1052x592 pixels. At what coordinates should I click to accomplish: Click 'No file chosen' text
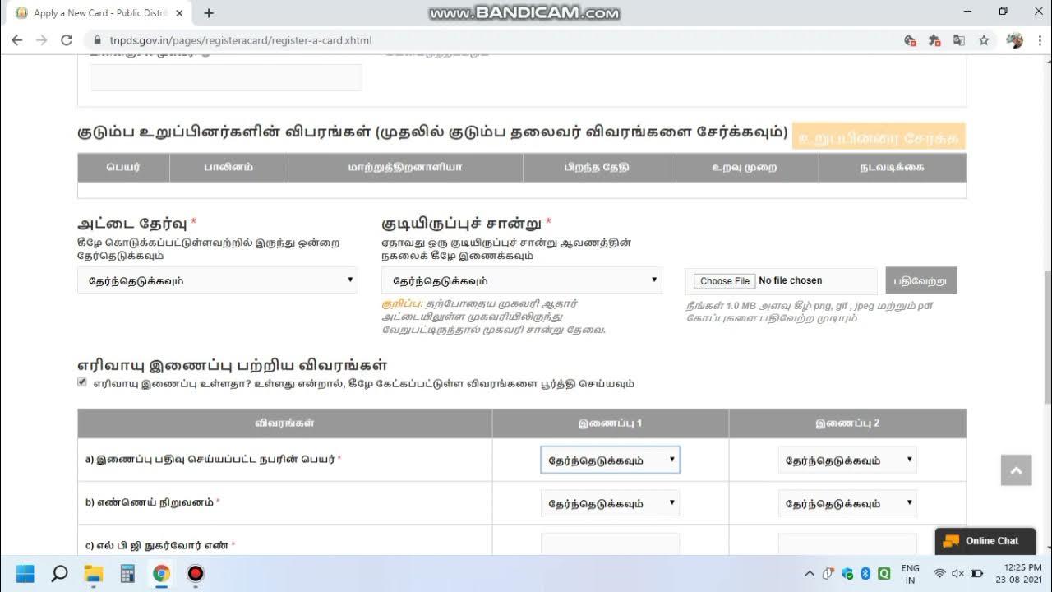click(791, 280)
